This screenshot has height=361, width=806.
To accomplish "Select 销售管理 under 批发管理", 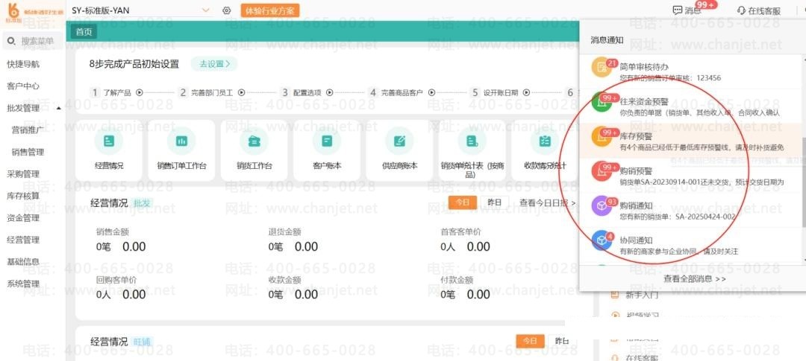I will tap(28, 153).
